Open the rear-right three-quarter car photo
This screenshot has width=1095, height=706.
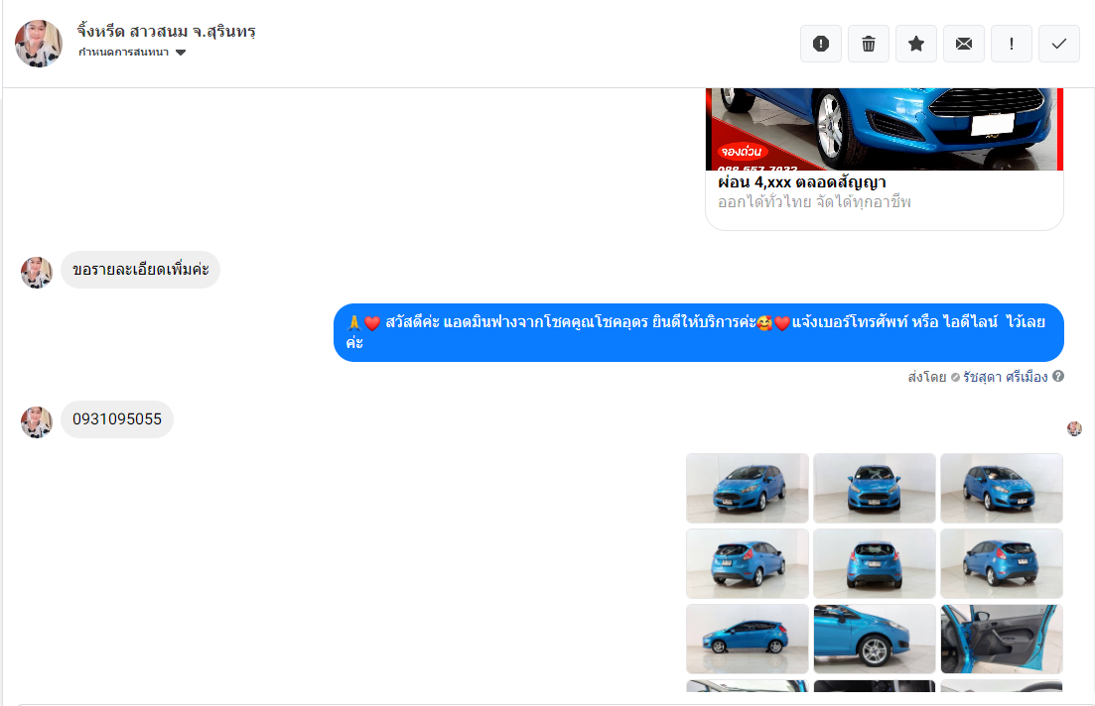click(1002, 563)
